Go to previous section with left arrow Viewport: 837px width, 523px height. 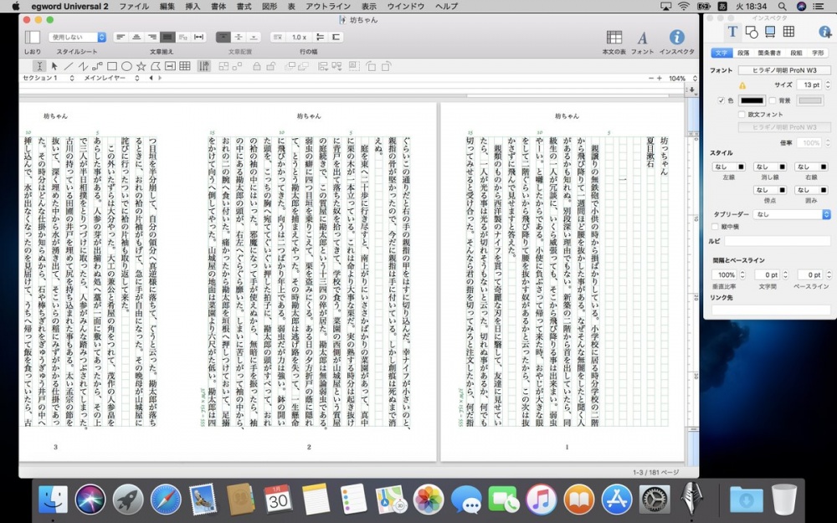click(151, 78)
